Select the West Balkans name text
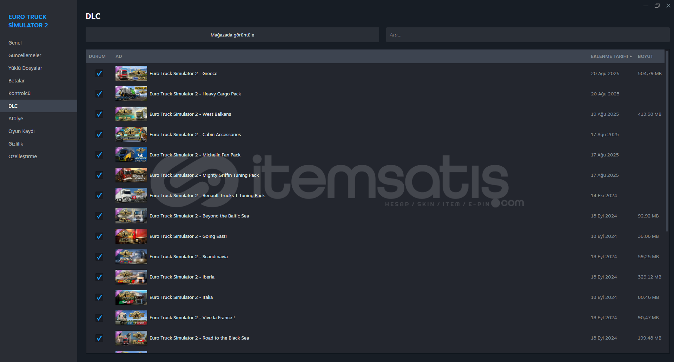 [190, 114]
